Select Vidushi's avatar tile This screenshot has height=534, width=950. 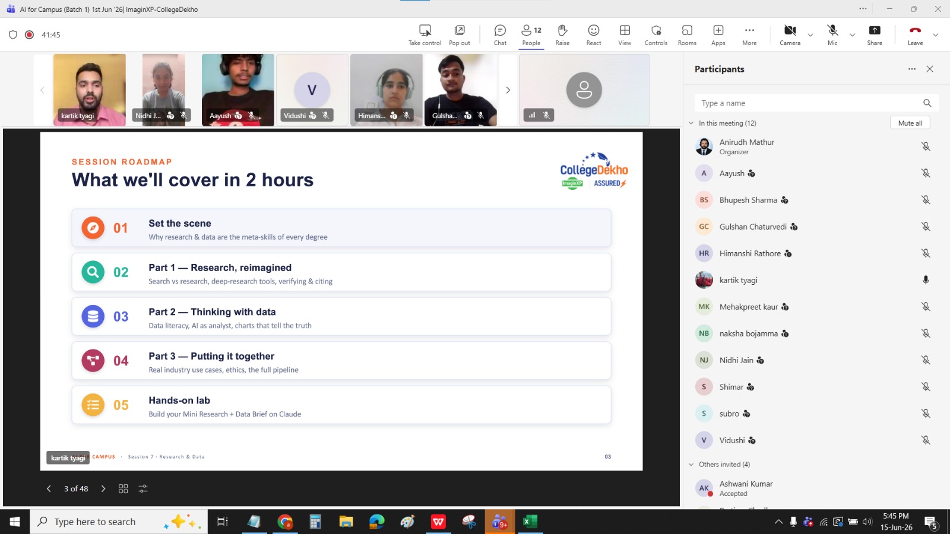click(312, 90)
